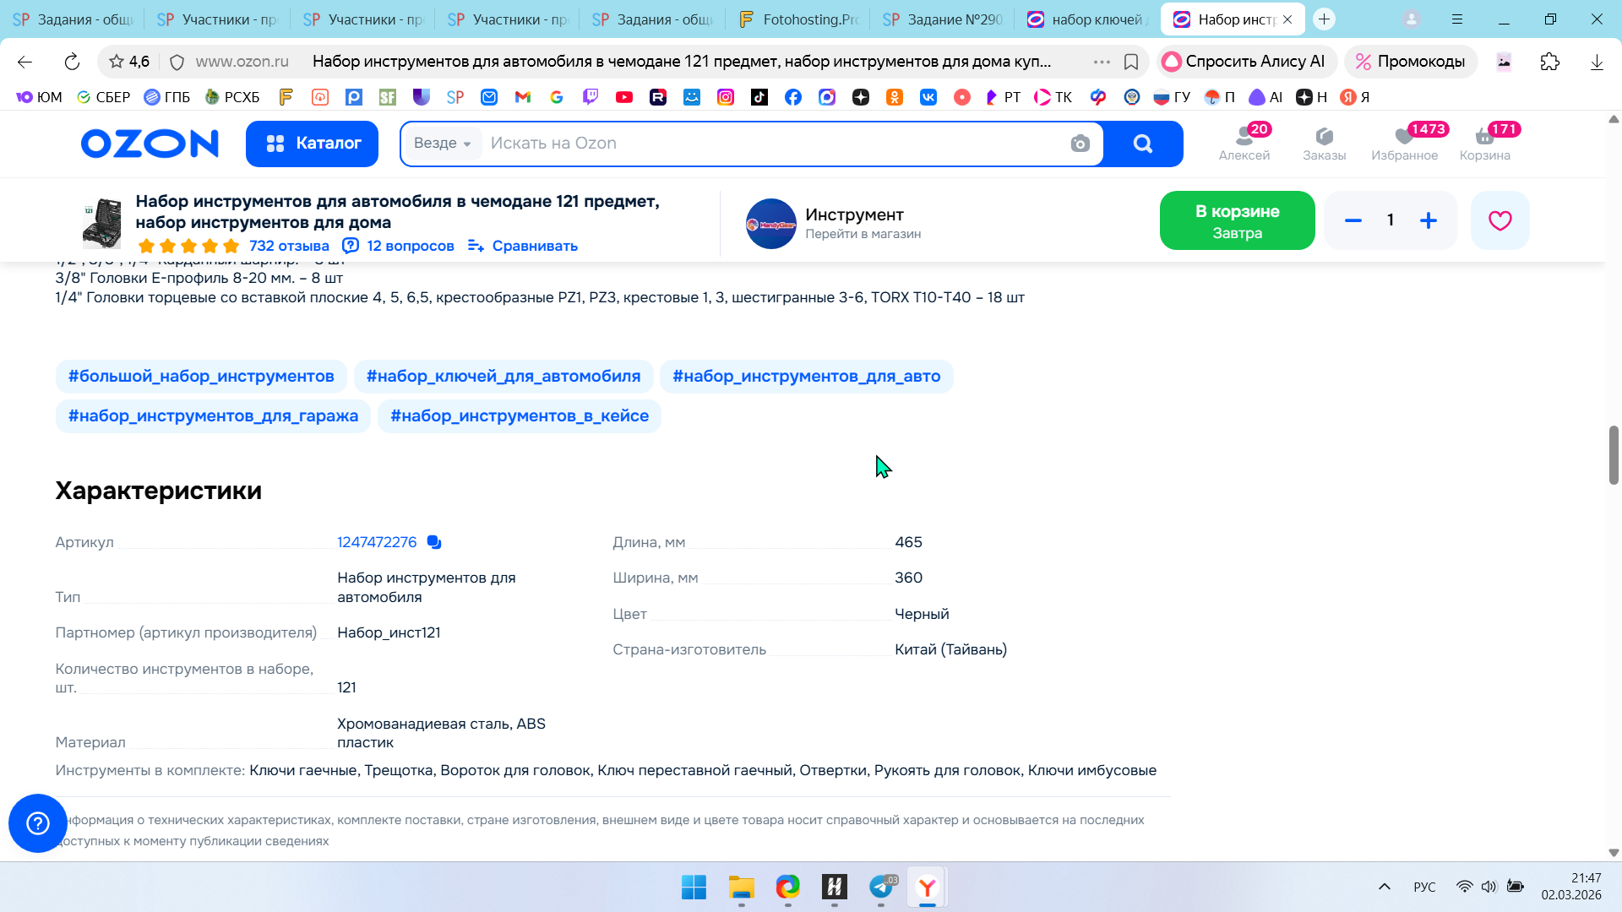1622x912 pixels.
Task: Open the 732 отзыва reviews link
Action: coord(289,246)
